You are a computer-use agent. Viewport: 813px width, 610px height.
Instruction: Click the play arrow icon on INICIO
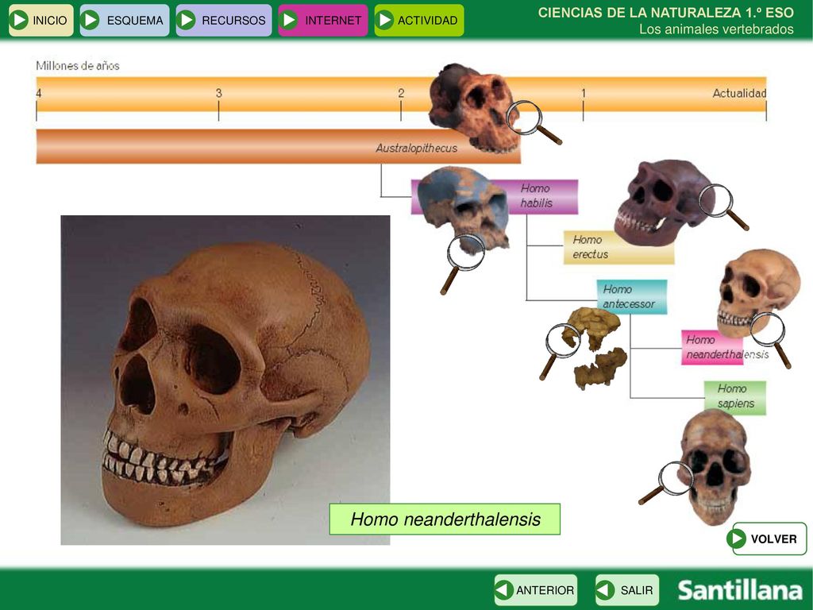pyautogui.click(x=19, y=20)
